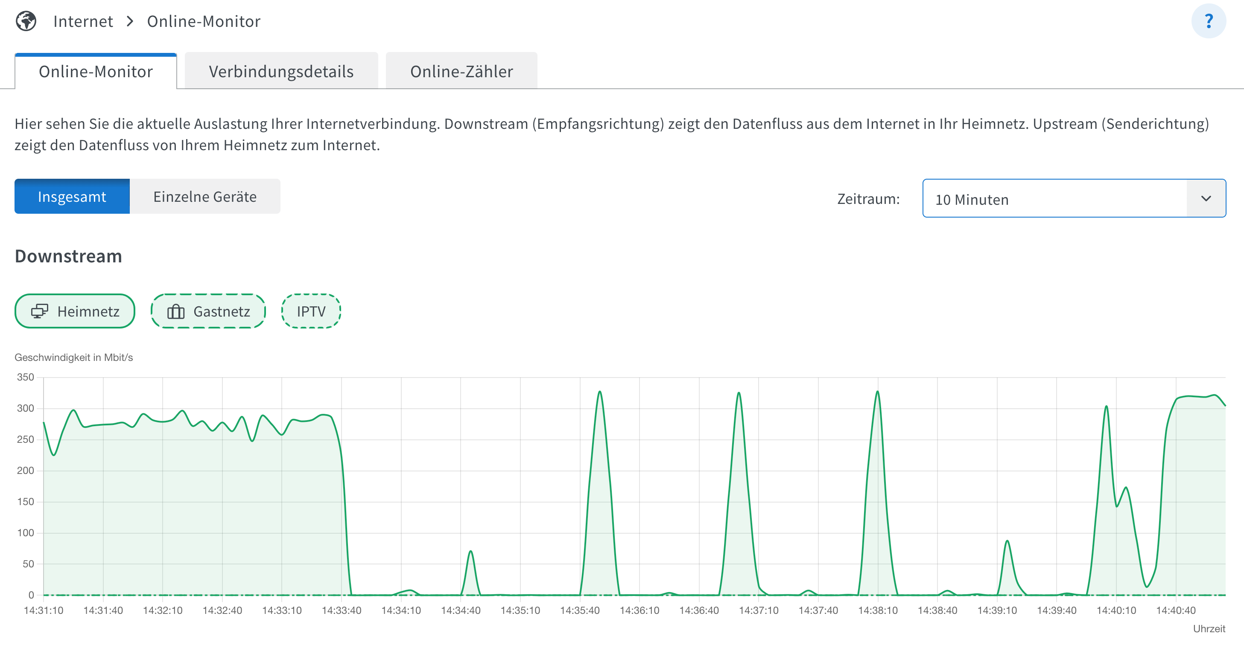This screenshot has height=651, width=1244.
Task: Click the chart plateau above 14:32:10
Action: (x=163, y=421)
